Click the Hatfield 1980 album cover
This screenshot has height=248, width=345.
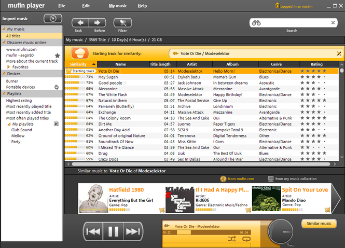click(x=94, y=199)
